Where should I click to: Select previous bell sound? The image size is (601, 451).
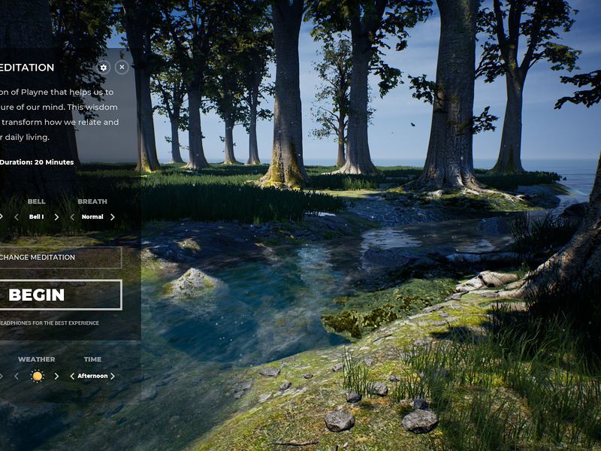[x=17, y=217]
